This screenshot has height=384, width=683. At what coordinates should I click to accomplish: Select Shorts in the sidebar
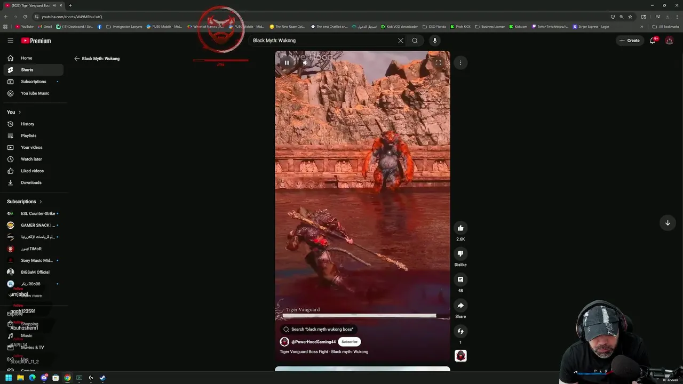[x=33, y=70]
